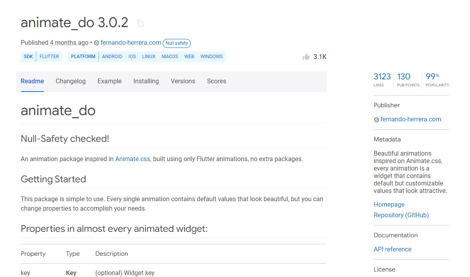Click 'Published 4 months ago' text
The image size is (470, 277).
click(54, 43)
